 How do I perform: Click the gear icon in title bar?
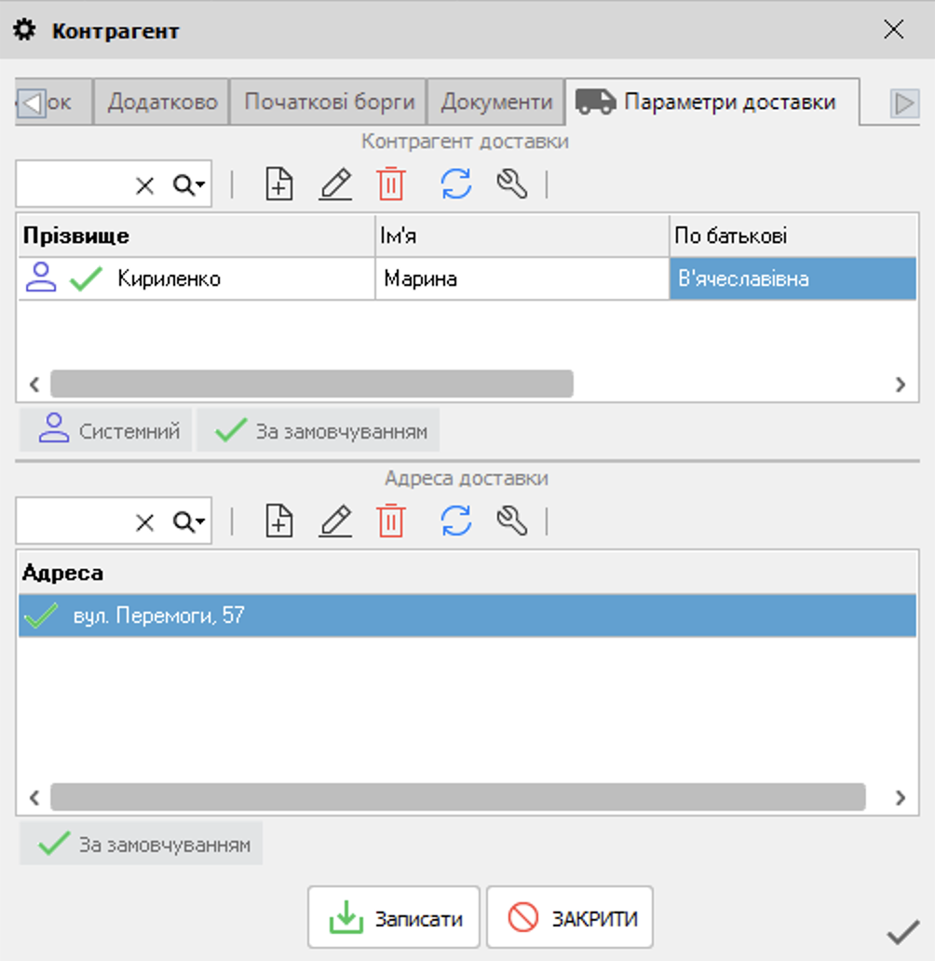[x=24, y=30]
